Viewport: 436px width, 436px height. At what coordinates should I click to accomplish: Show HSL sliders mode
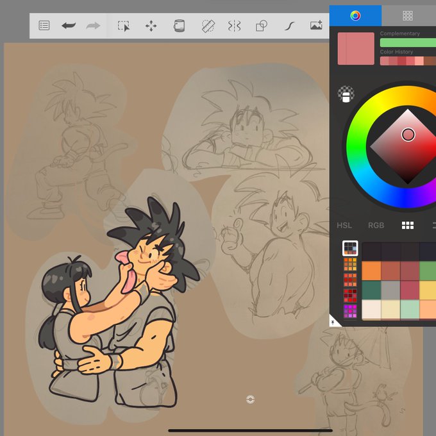344,225
